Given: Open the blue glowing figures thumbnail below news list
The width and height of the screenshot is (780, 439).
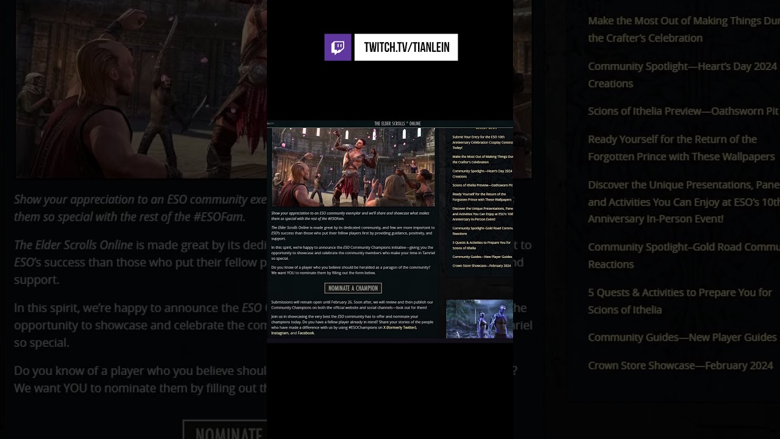Looking at the screenshot, I should point(480,319).
